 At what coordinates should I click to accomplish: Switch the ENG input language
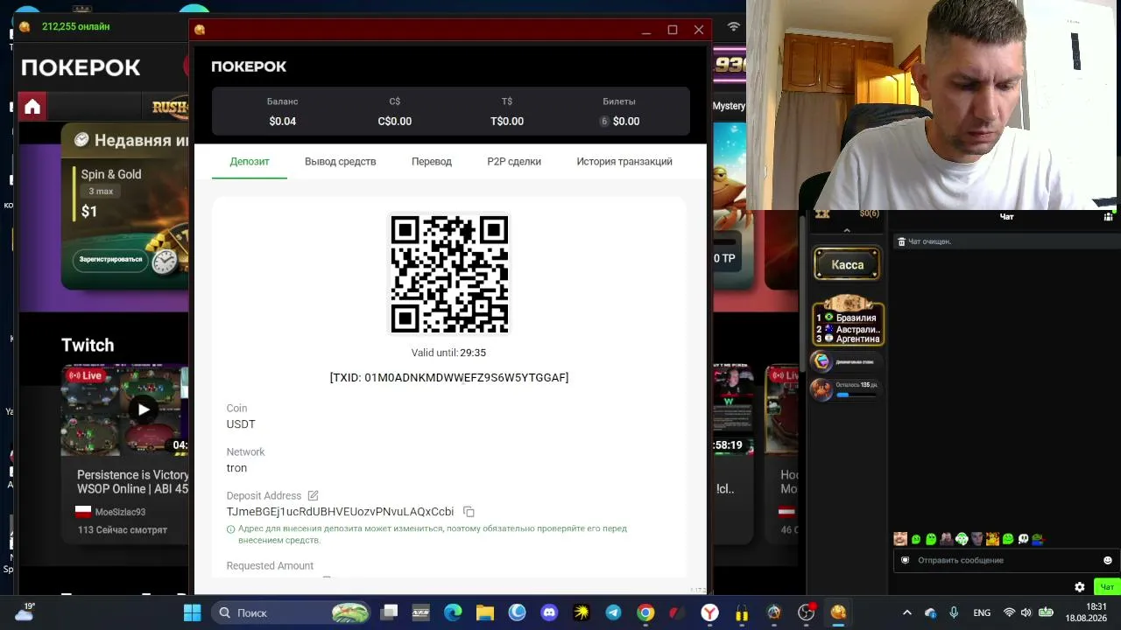coord(982,612)
